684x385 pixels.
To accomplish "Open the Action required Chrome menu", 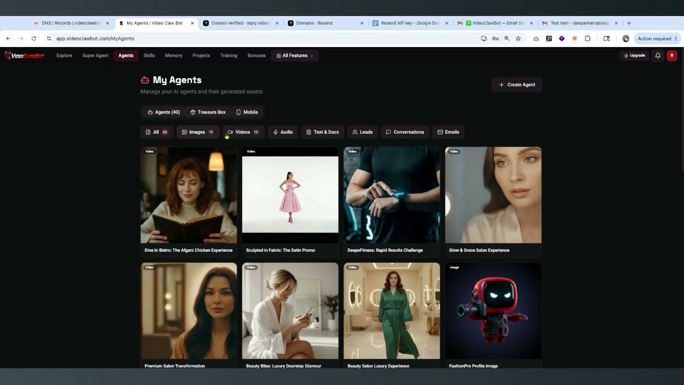I will pos(657,38).
